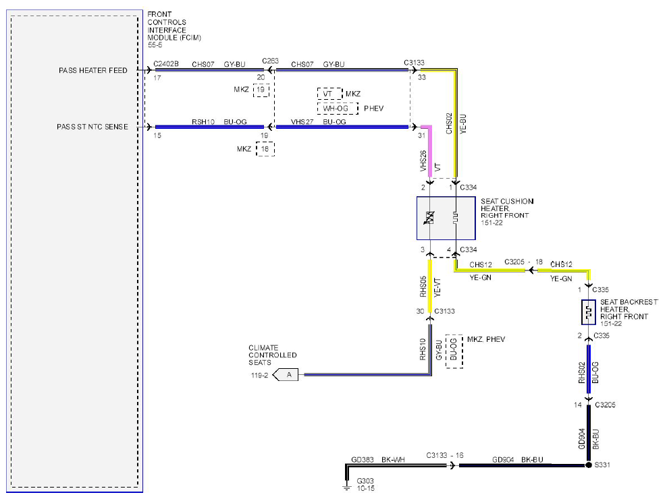This screenshot has height=499, width=665.
Task: Select pin 17 at connector C2402B
Action: click(157, 78)
